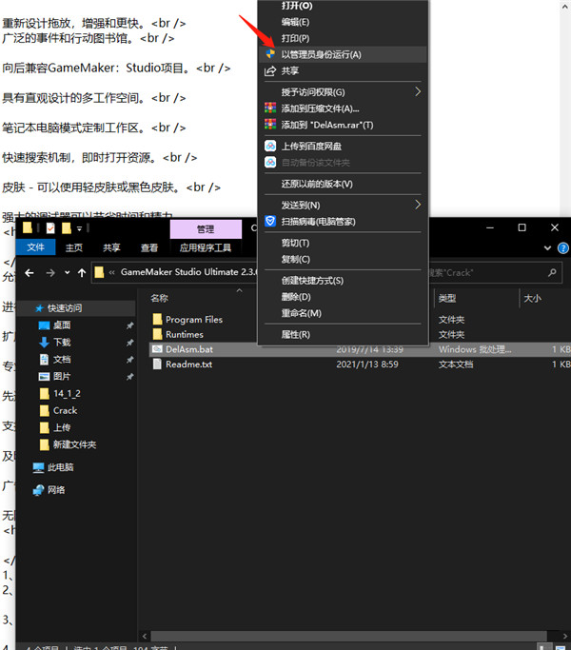Choose 添加到 "DelAsm.rar"(T) entry

(x=343, y=125)
